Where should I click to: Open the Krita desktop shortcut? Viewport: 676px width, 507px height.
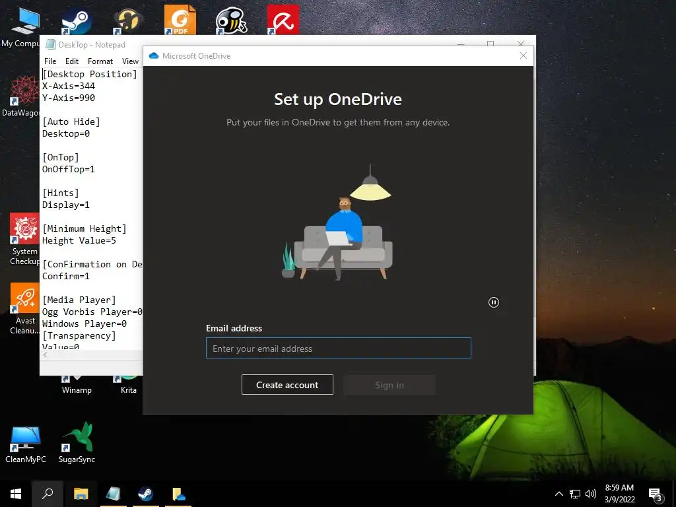click(129, 385)
